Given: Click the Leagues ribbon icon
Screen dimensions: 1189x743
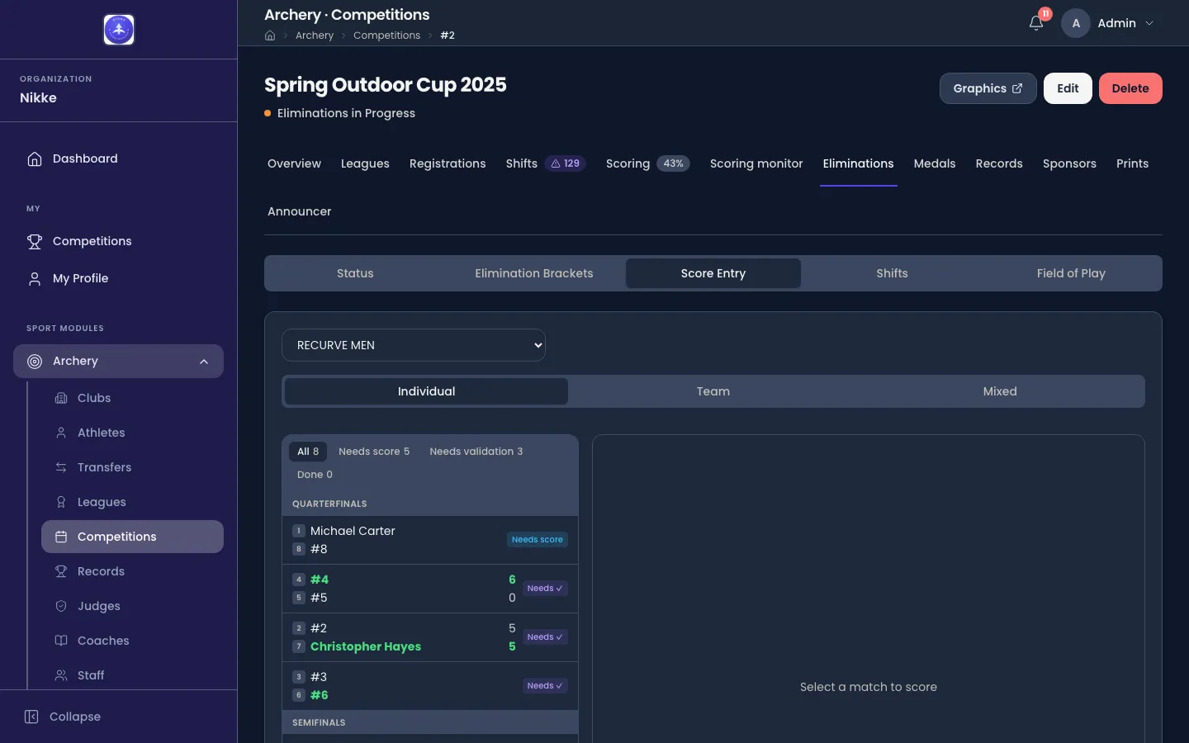Looking at the screenshot, I should point(61,502).
